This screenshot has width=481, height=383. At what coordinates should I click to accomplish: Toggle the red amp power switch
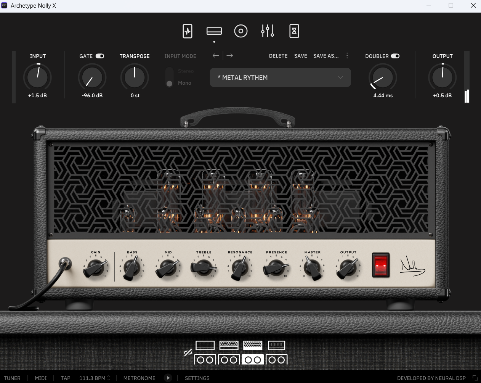coord(381,264)
